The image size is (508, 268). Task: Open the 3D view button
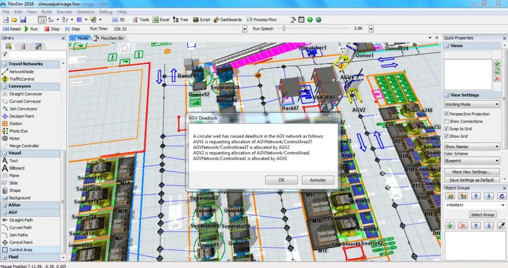point(118,20)
